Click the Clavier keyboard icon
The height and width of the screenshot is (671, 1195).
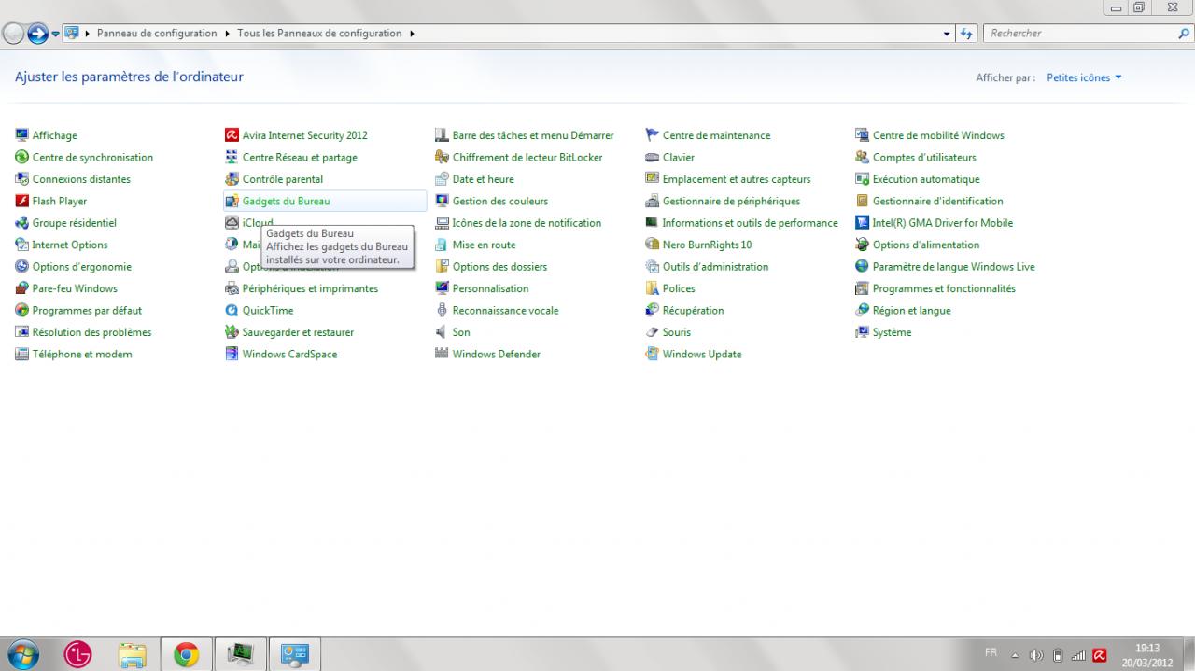tap(653, 158)
